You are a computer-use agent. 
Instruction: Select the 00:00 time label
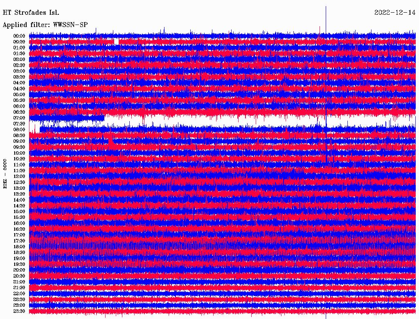pos(19,36)
